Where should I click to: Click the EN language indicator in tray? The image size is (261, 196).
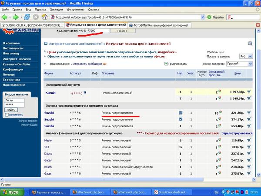pos(216,193)
